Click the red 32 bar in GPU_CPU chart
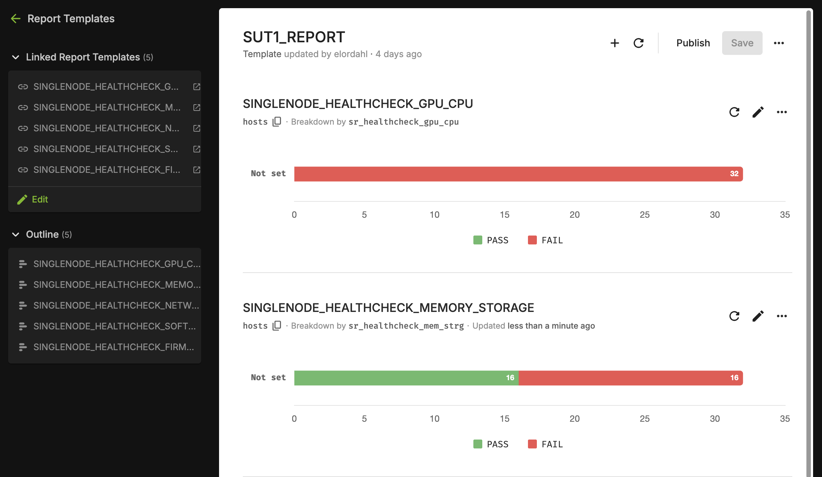Image resolution: width=822 pixels, height=477 pixels. [x=518, y=174]
